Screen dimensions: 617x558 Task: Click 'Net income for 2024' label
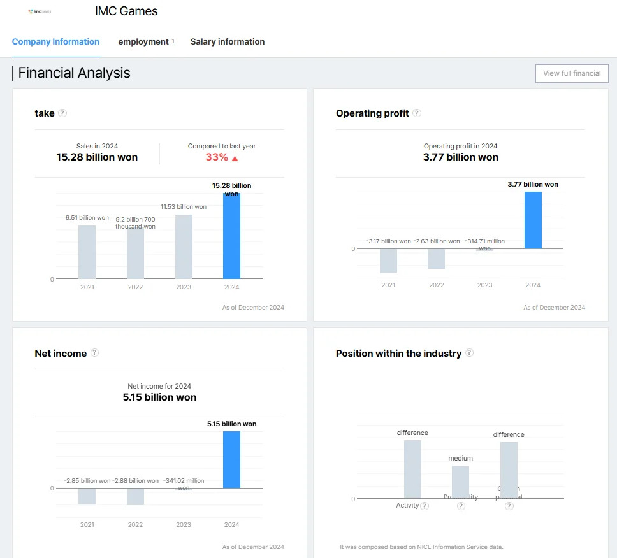(x=159, y=386)
